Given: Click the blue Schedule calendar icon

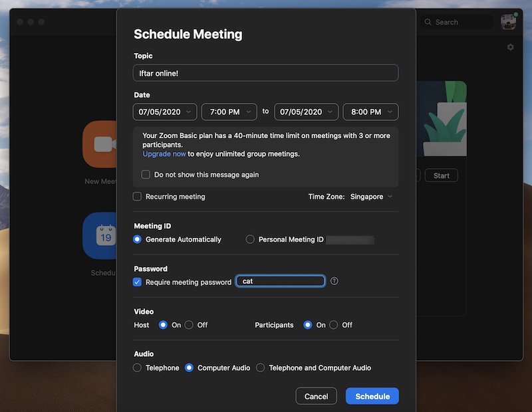Looking at the screenshot, I should pos(99,236).
